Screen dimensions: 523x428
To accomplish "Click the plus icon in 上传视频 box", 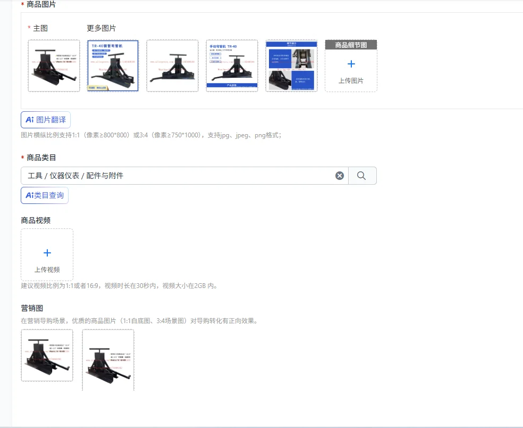I will pos(47,253).
